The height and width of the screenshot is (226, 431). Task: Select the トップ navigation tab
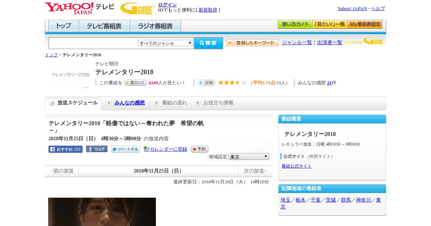click(x=64, y=26)
